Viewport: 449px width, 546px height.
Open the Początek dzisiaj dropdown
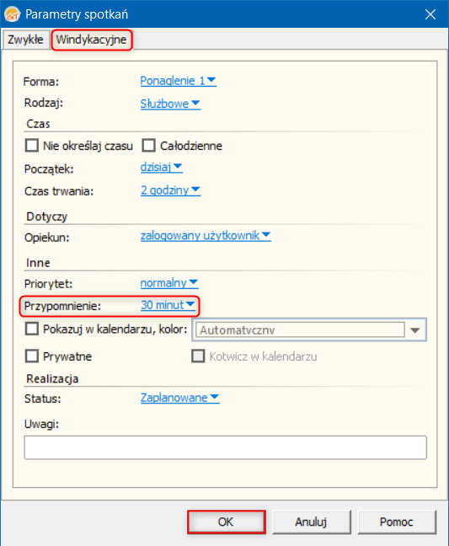coord(161,168)
